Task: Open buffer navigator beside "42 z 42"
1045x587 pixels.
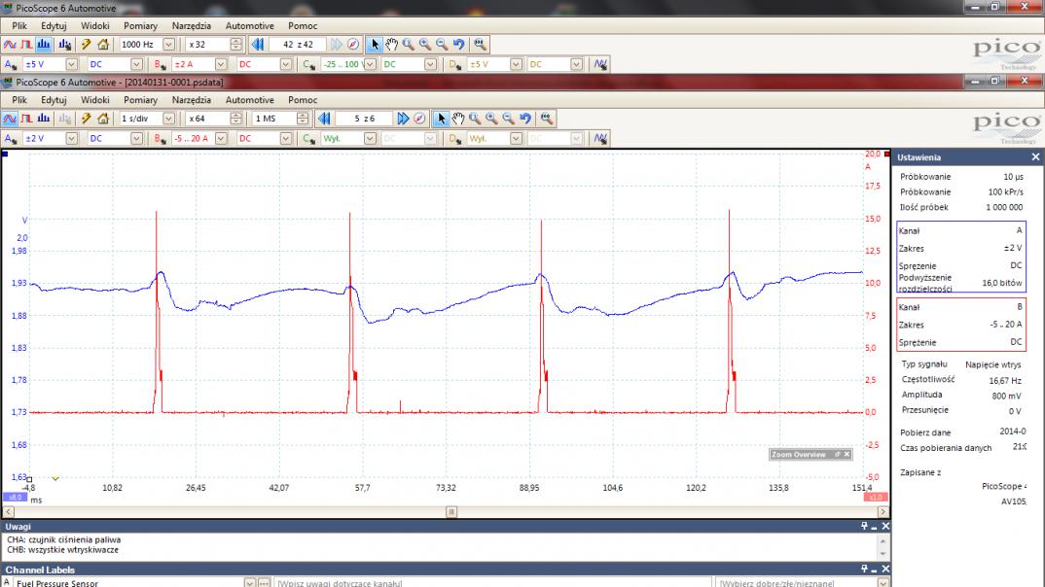Action: point(352,44)
